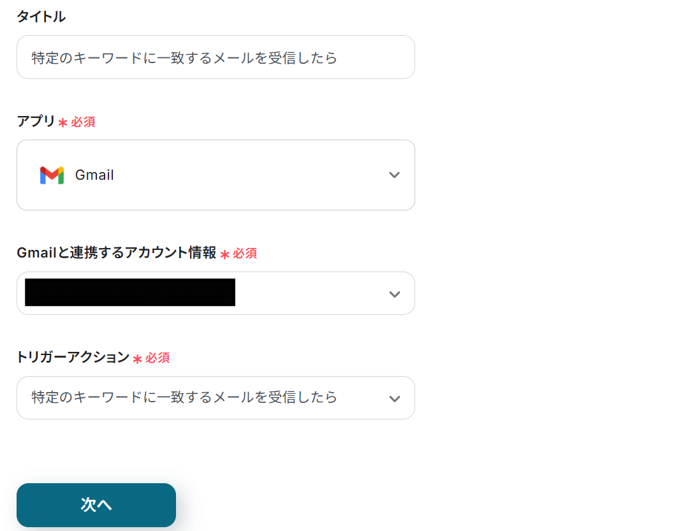676x531 pixels.
Task: Click the Gmail logo icon
Action: [52, 175]
